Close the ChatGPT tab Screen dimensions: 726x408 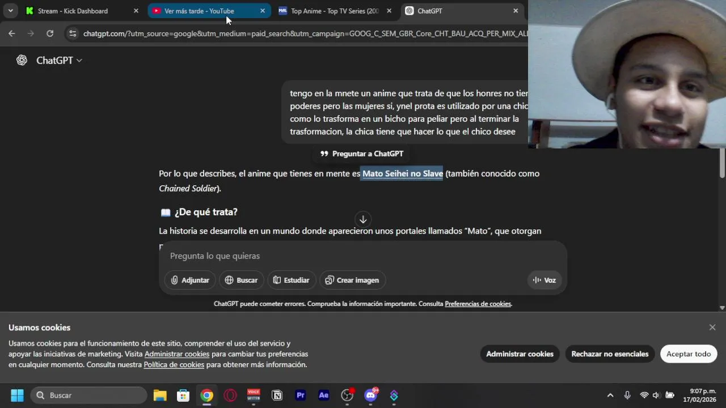(516, 11)
